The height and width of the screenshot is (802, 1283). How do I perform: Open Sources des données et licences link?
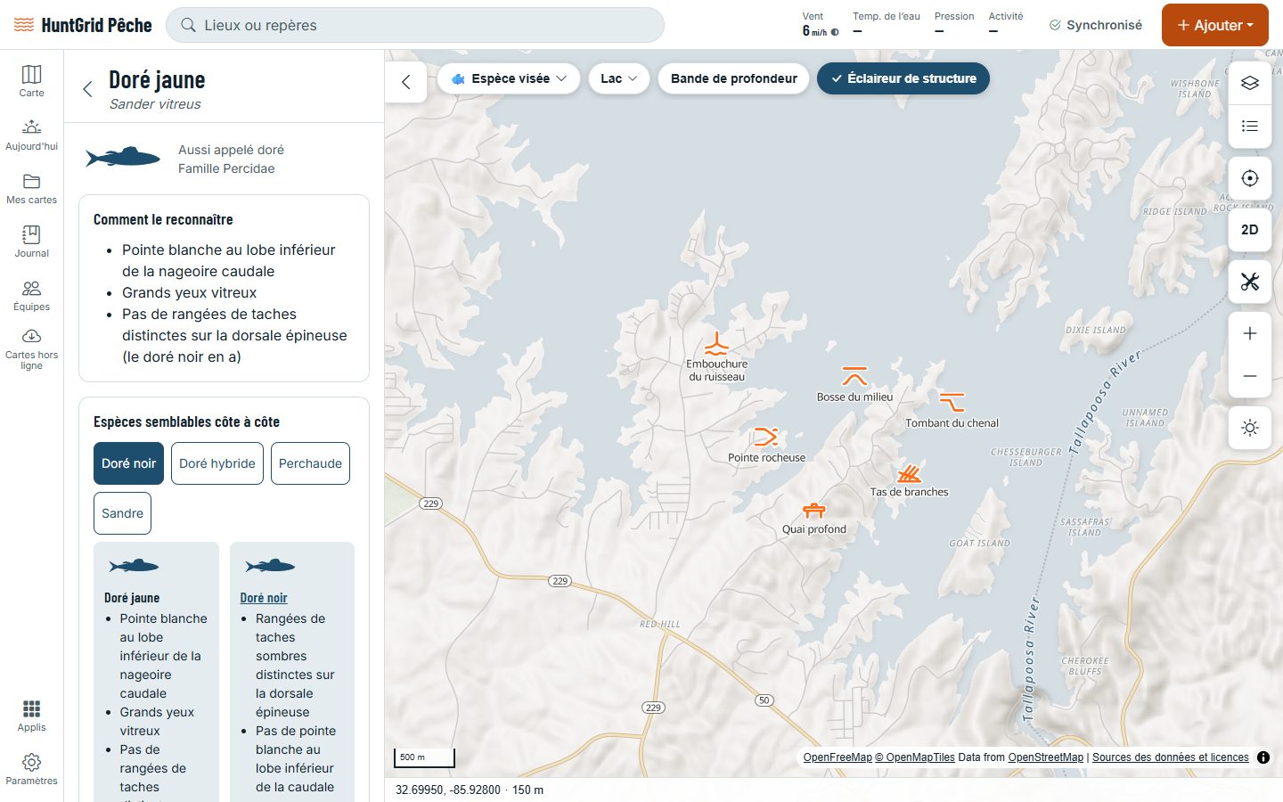(x=1171, y=757)
